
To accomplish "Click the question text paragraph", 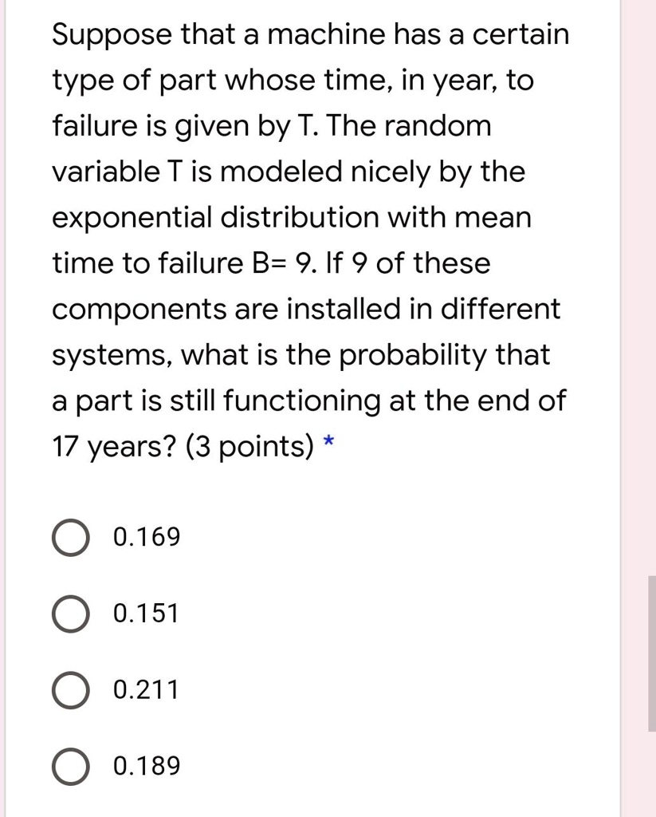I will click(x=311, y=239).
